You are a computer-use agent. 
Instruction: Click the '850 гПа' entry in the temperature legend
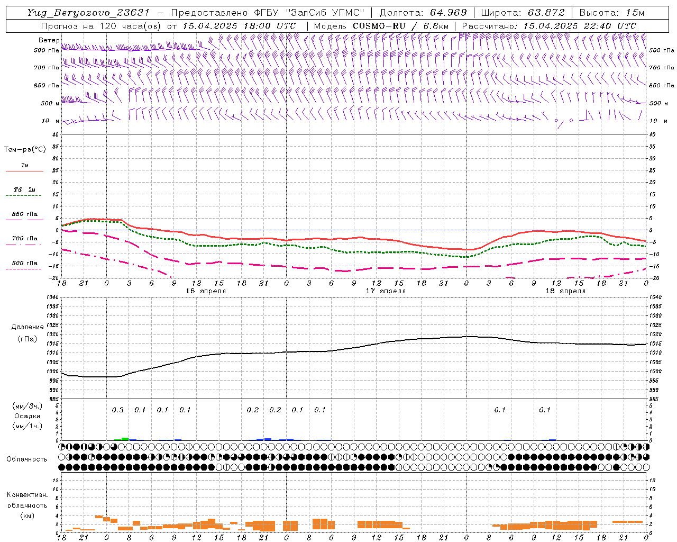(25, 214)
